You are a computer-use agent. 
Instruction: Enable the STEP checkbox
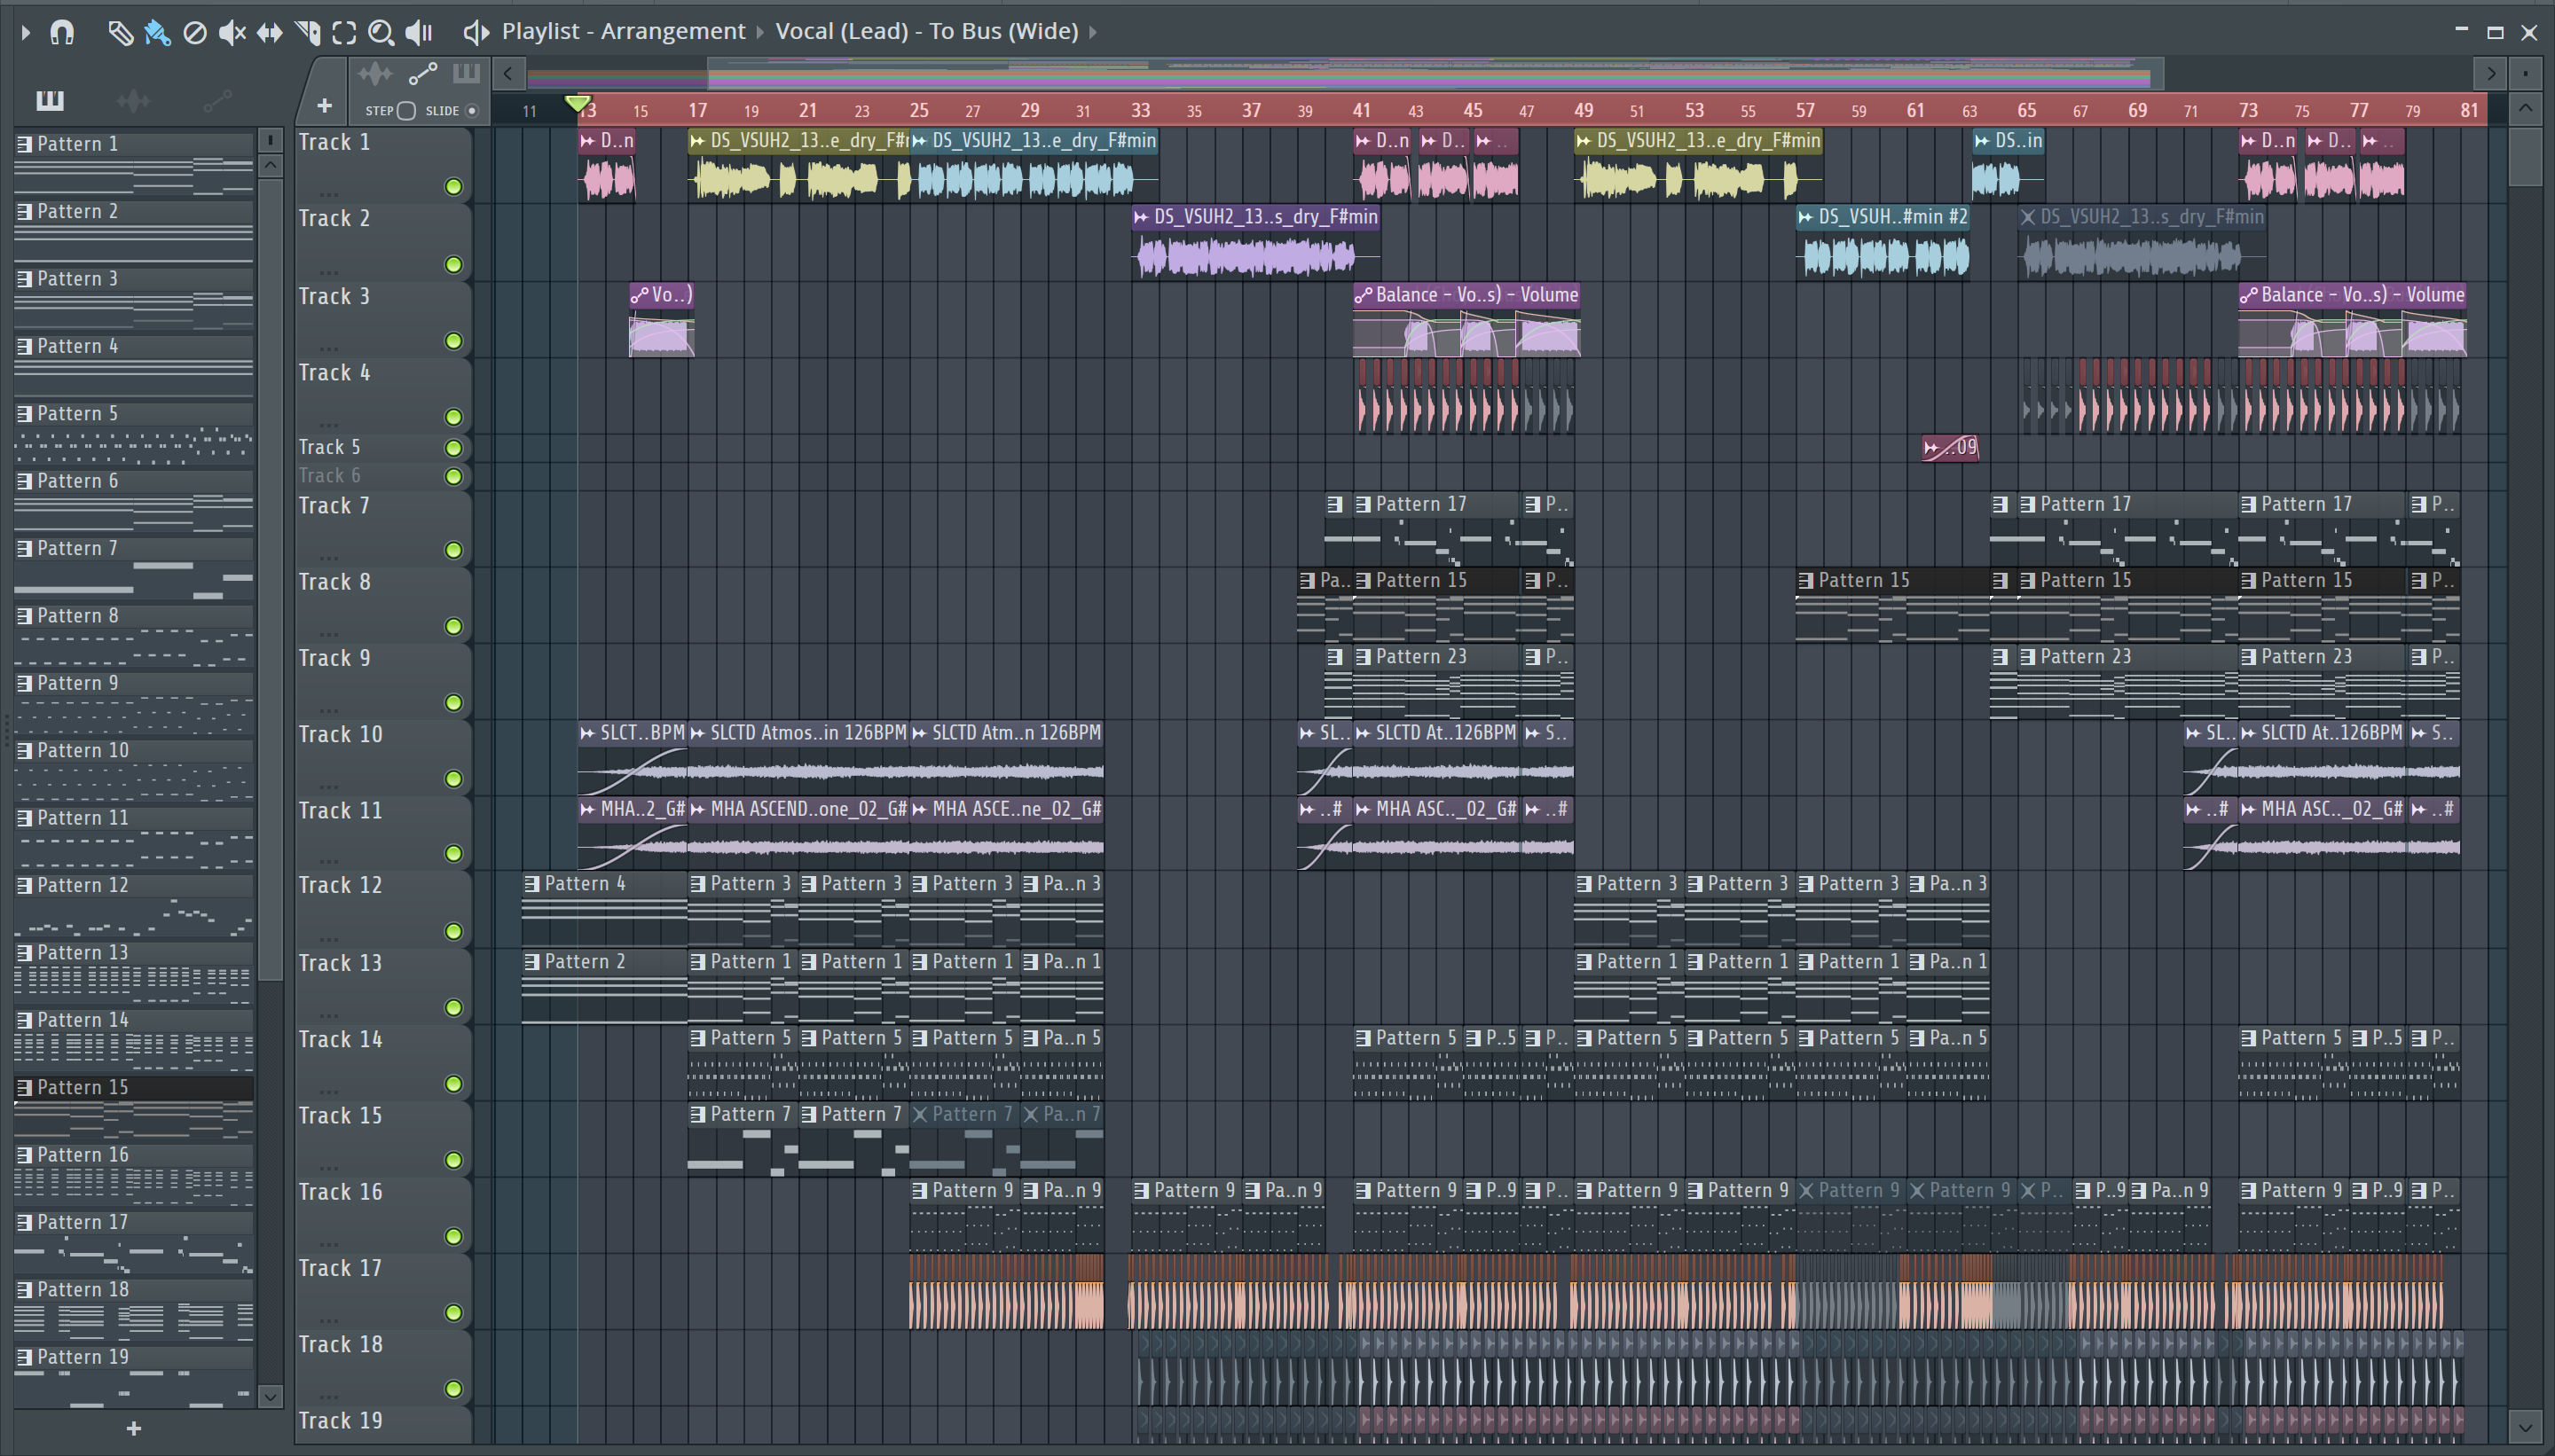406,111
